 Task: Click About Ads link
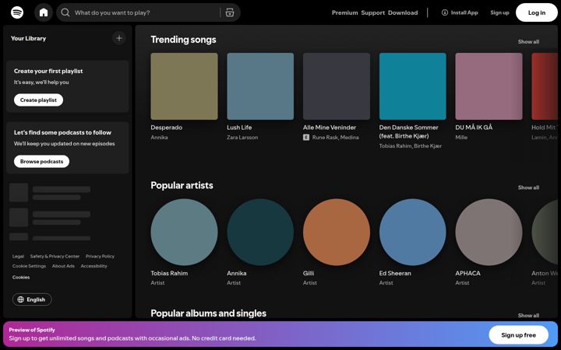63,266
